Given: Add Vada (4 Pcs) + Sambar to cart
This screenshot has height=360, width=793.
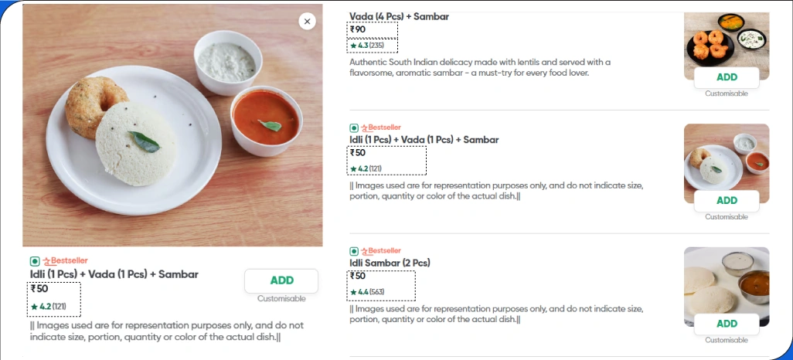Looking at the screenshot, I should pos(727,77).
